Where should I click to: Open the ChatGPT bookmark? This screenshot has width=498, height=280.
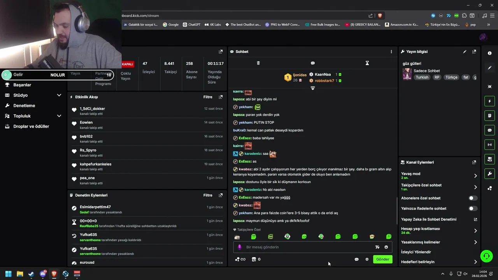191,24
